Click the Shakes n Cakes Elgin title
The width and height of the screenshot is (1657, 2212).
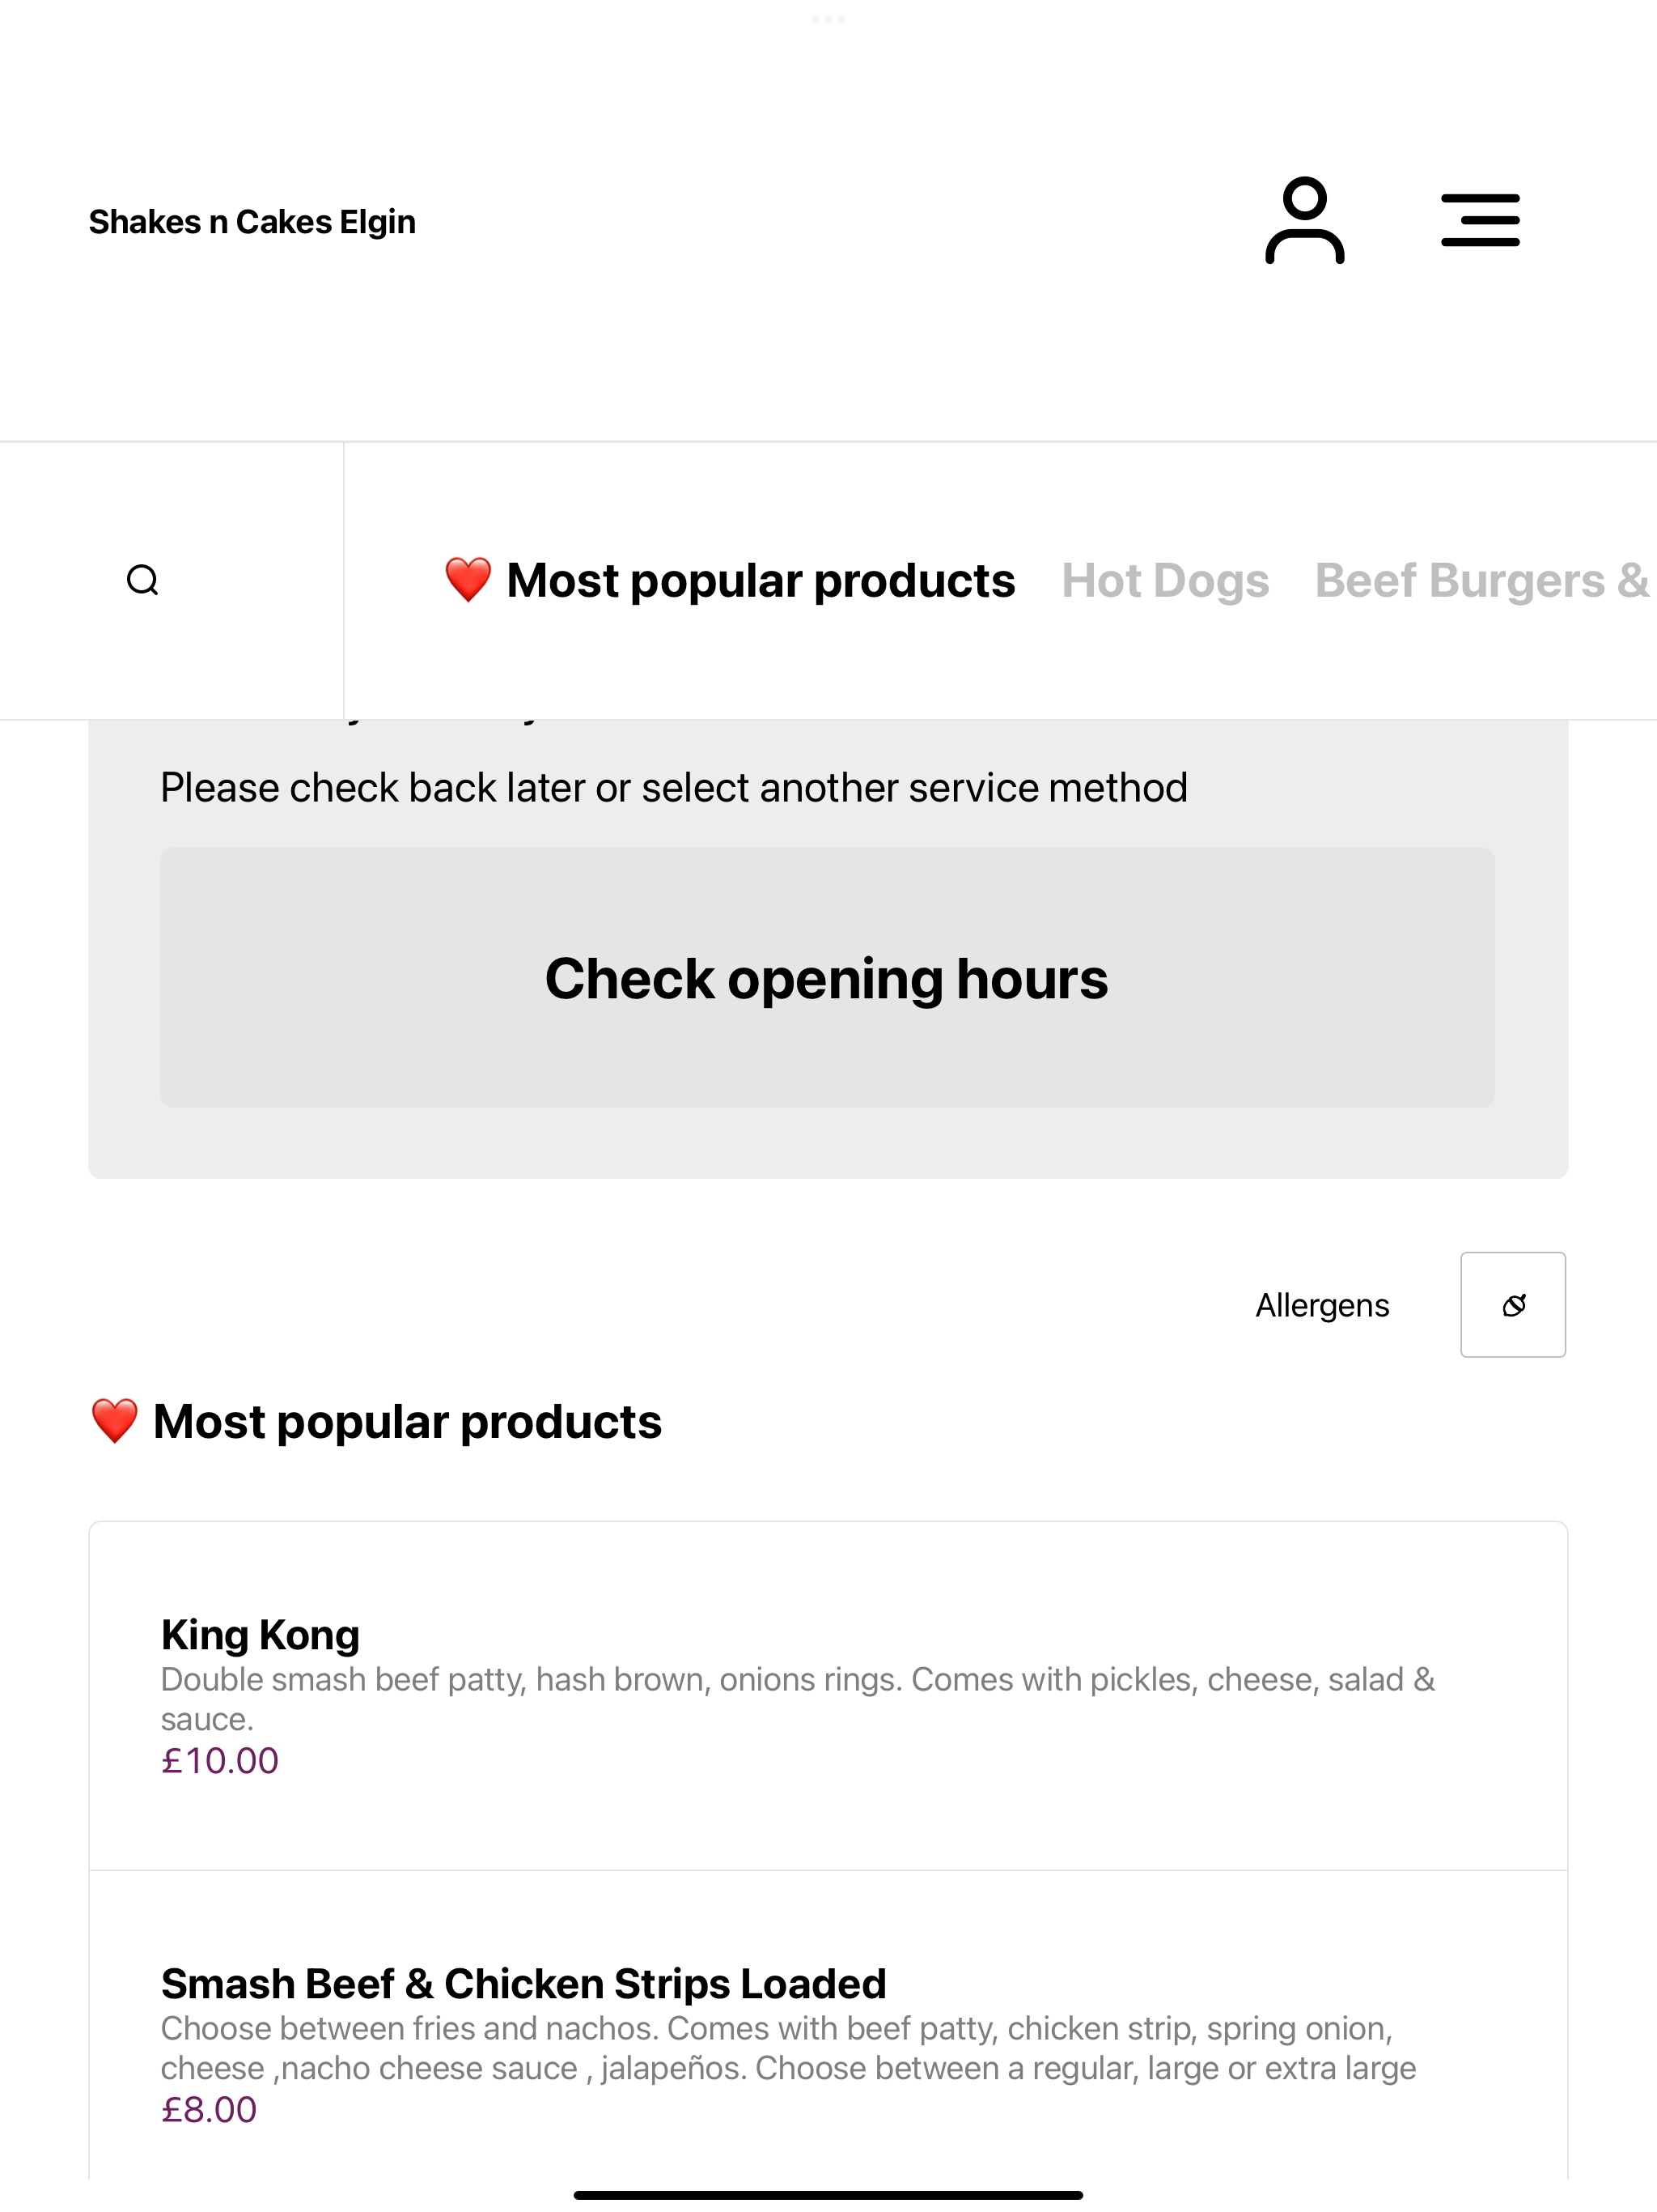click(x=252, y=221)
